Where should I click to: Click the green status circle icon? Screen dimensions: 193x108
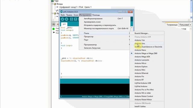(x=54, y=29)
